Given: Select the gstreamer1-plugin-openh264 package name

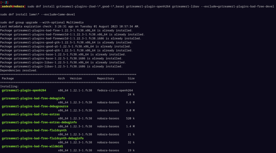Looking at the screenshot, I should [24, 90].
